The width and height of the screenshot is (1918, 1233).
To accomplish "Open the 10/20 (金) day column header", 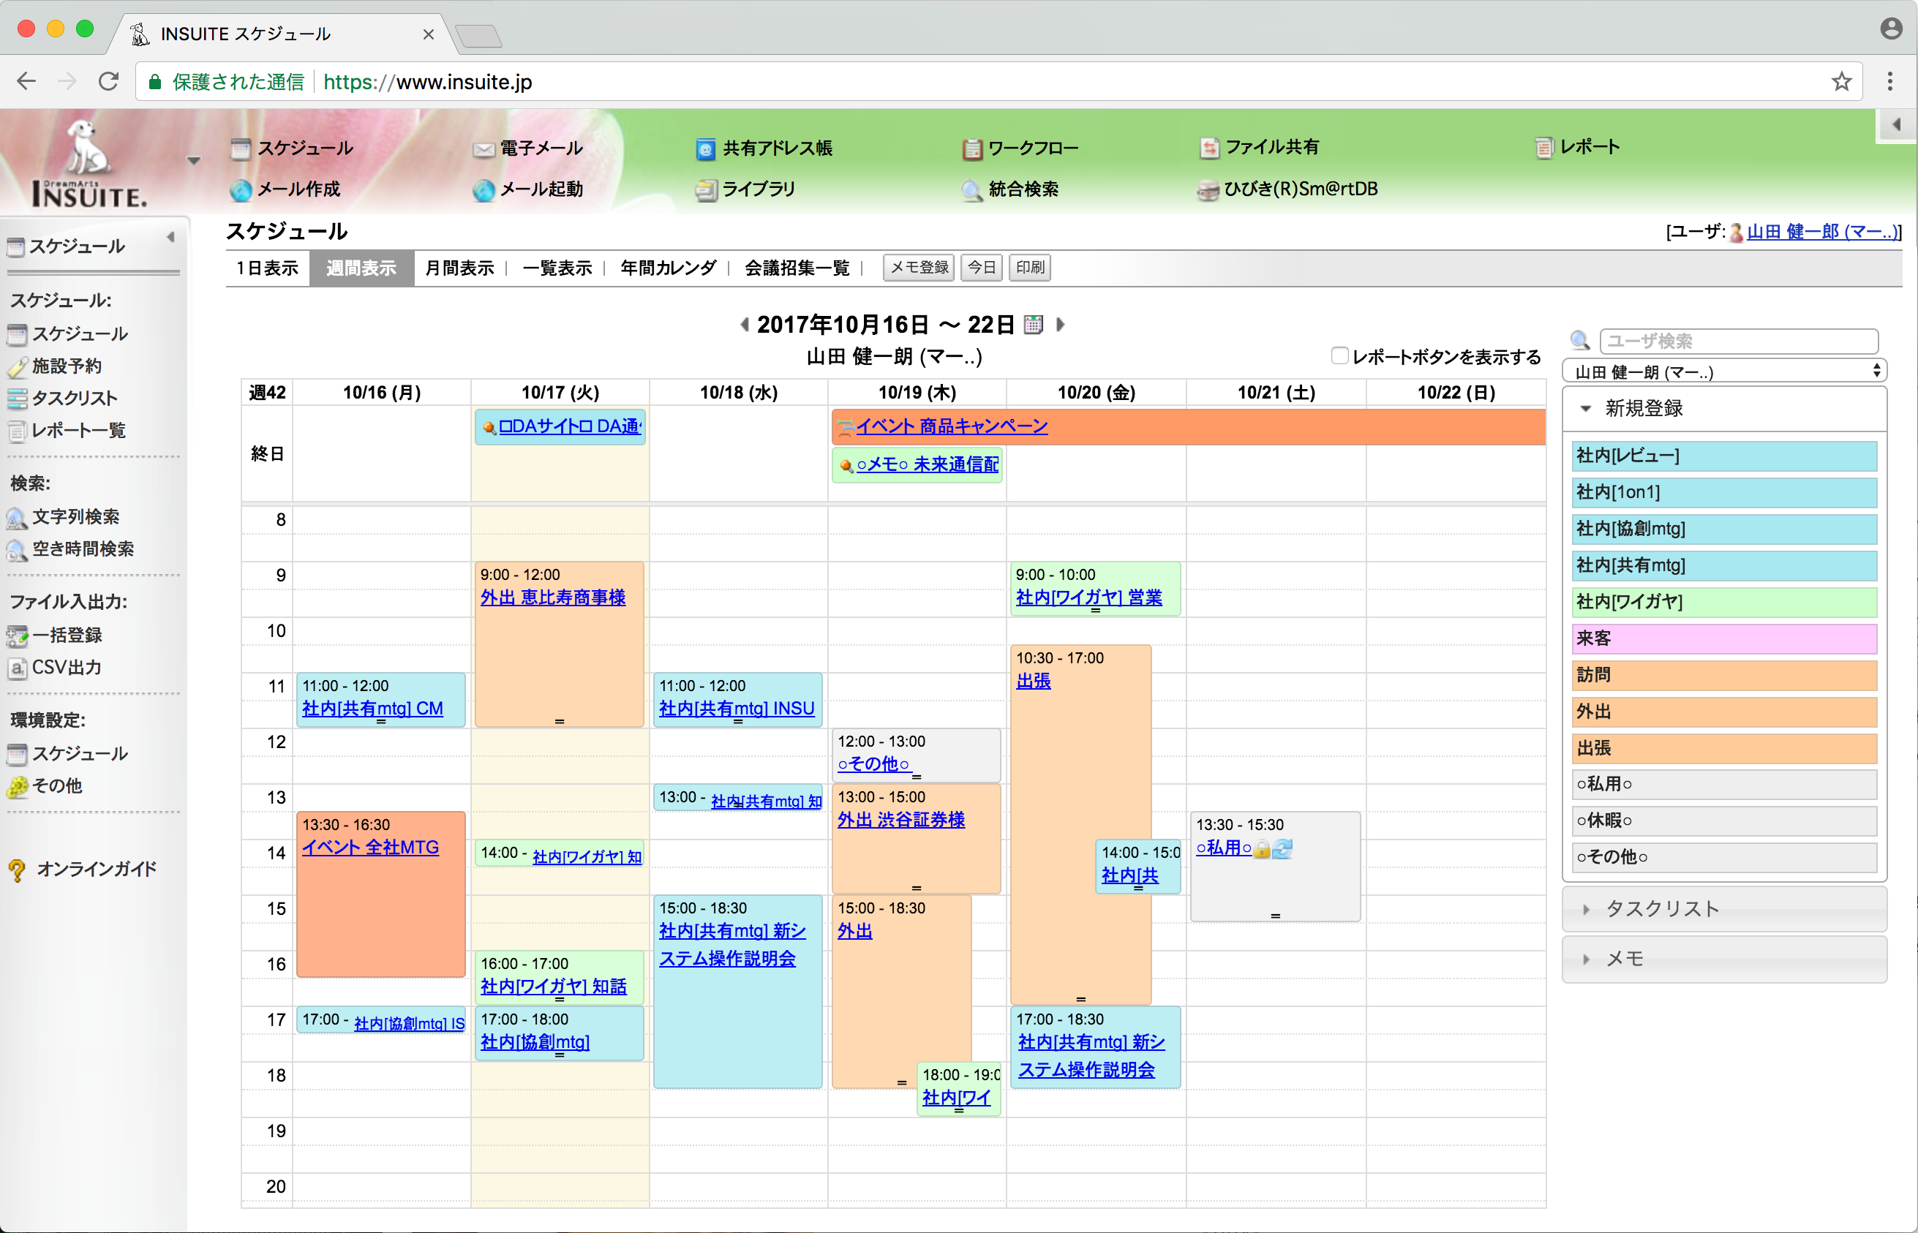I will [x=1096, y=392].
